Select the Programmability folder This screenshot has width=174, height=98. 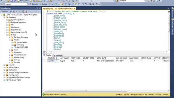click(20, 55)
